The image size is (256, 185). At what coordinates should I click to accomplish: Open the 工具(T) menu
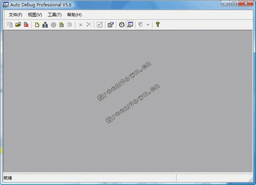[55, 15]
